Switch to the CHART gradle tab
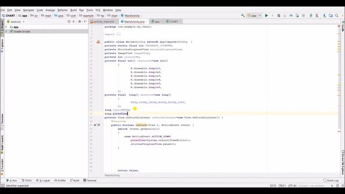345x194 pixels. (173, 22)
